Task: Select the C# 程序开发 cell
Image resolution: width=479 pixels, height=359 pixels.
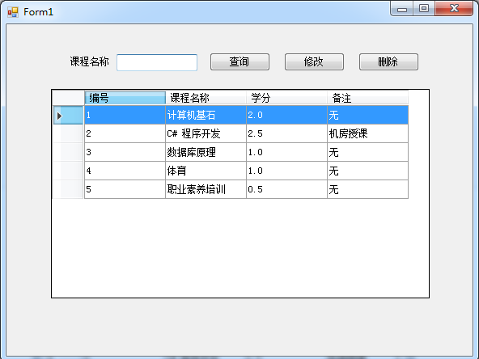Action: [x=206, y=133]
